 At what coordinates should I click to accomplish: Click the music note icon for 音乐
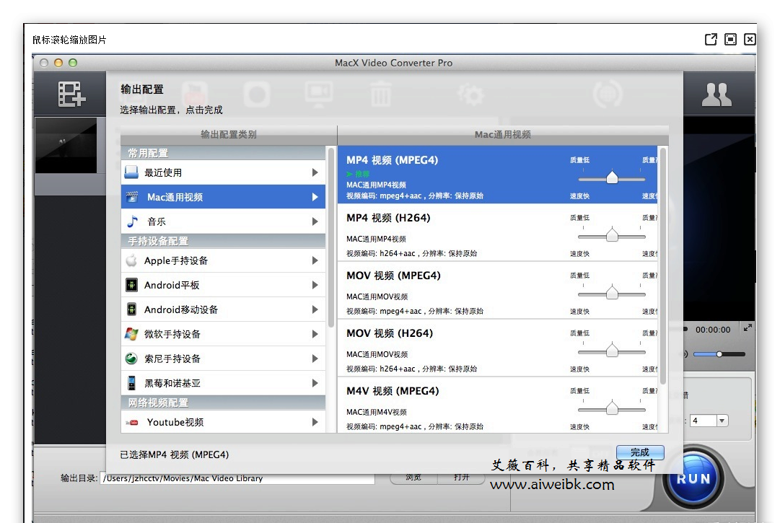pos(132,221)
